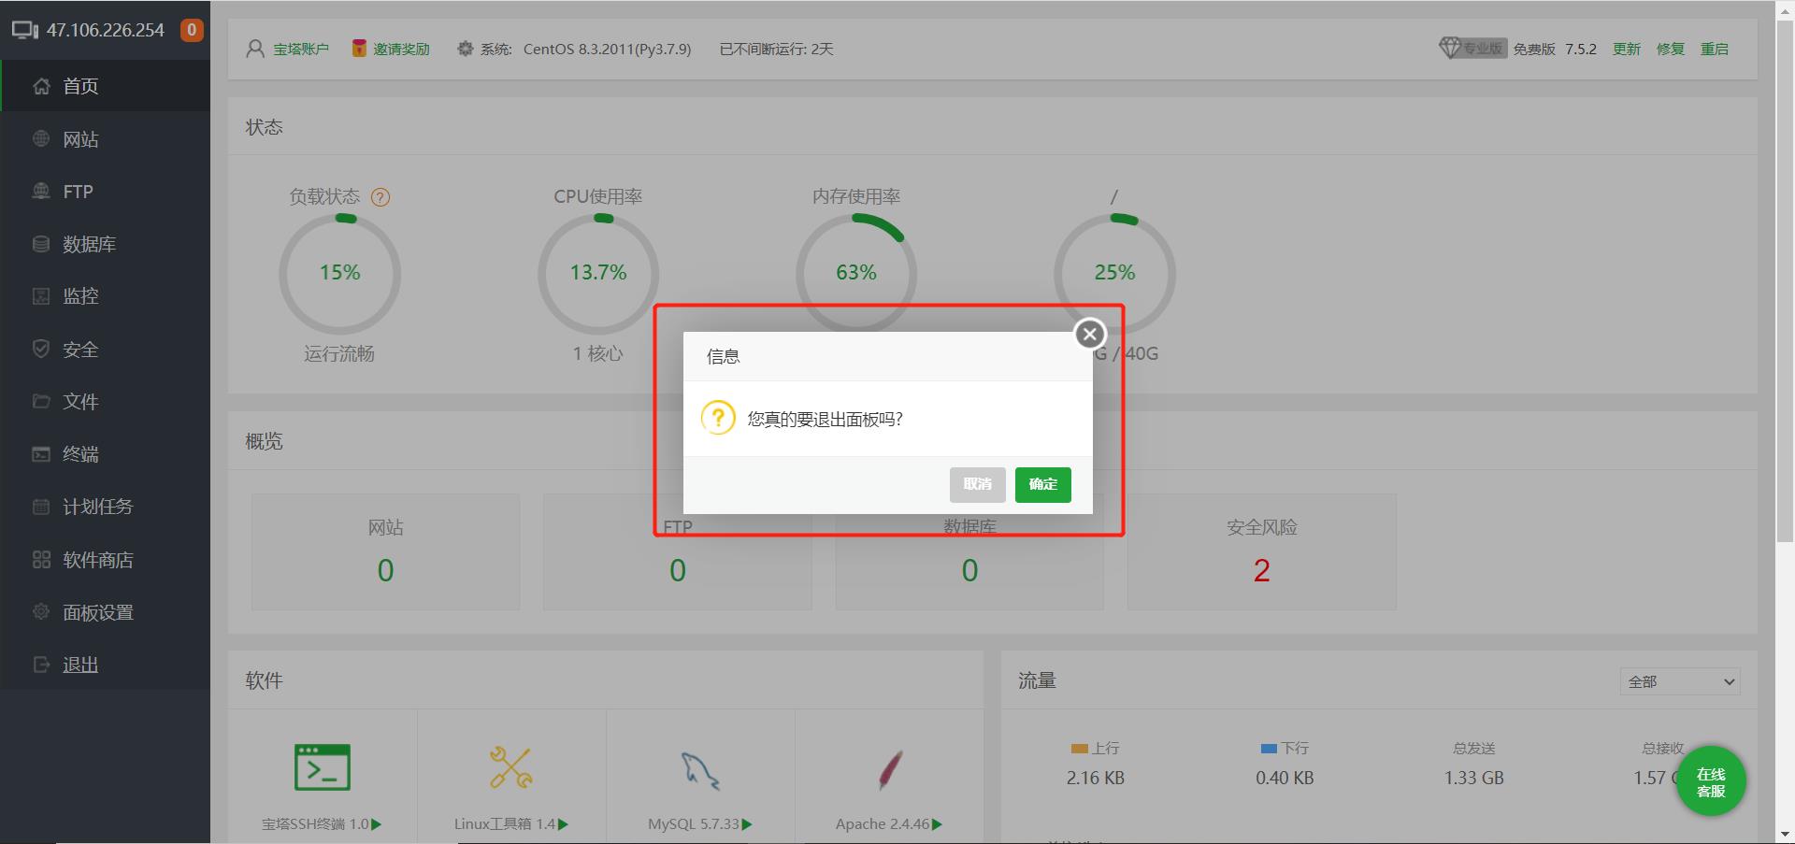This screenshot has height=844, width=1795.
Task: Click the play arrow beside MySQL 5.7.33
Action: [x=747, y=824]
